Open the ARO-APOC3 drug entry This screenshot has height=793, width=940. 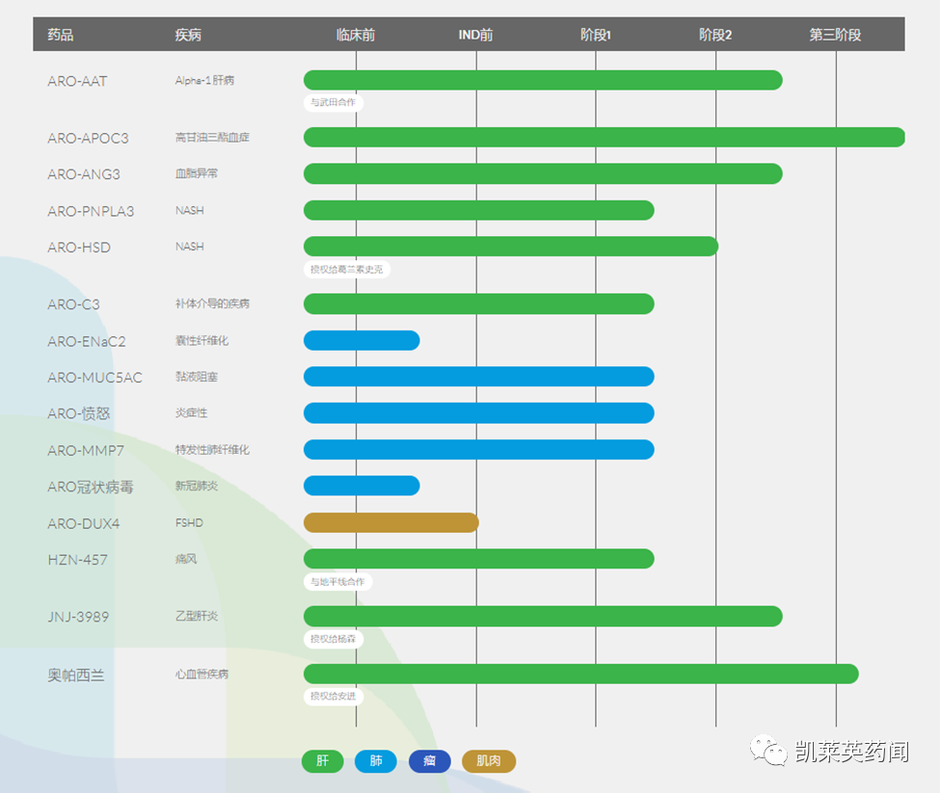tap(88, 138)
